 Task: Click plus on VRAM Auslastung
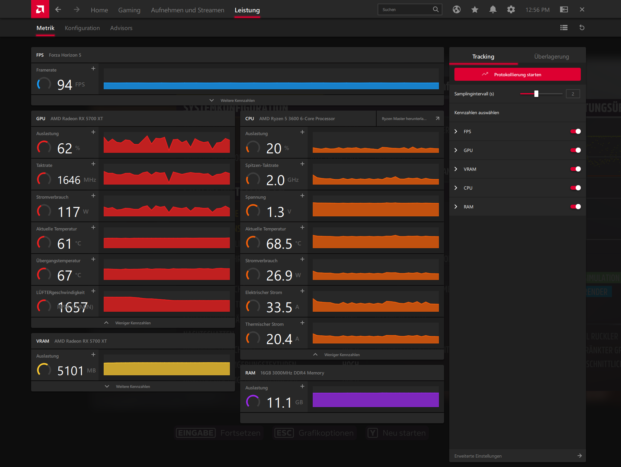click(93, 354)
